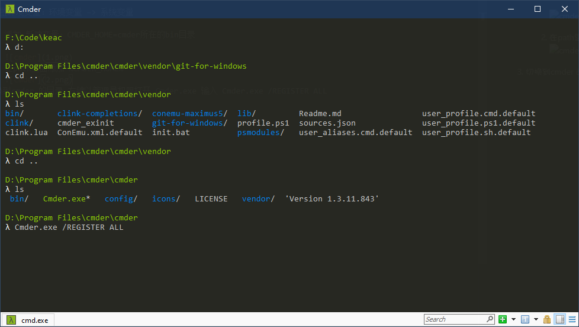Click the Cmder lambda title bar icon

pyautogui.click(x=10, y=9)
